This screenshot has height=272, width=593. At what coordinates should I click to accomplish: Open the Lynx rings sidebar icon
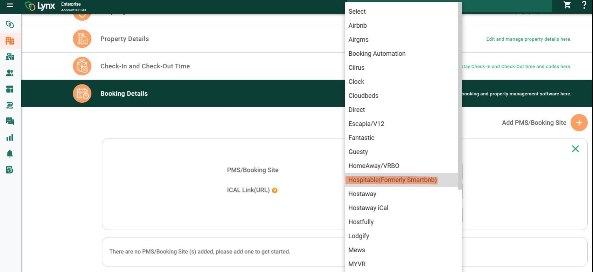[10, 24]
